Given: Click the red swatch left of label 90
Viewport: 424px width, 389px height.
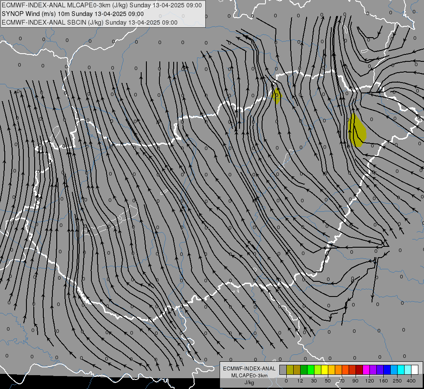Looking at the screenshot, I should point(353,370).
